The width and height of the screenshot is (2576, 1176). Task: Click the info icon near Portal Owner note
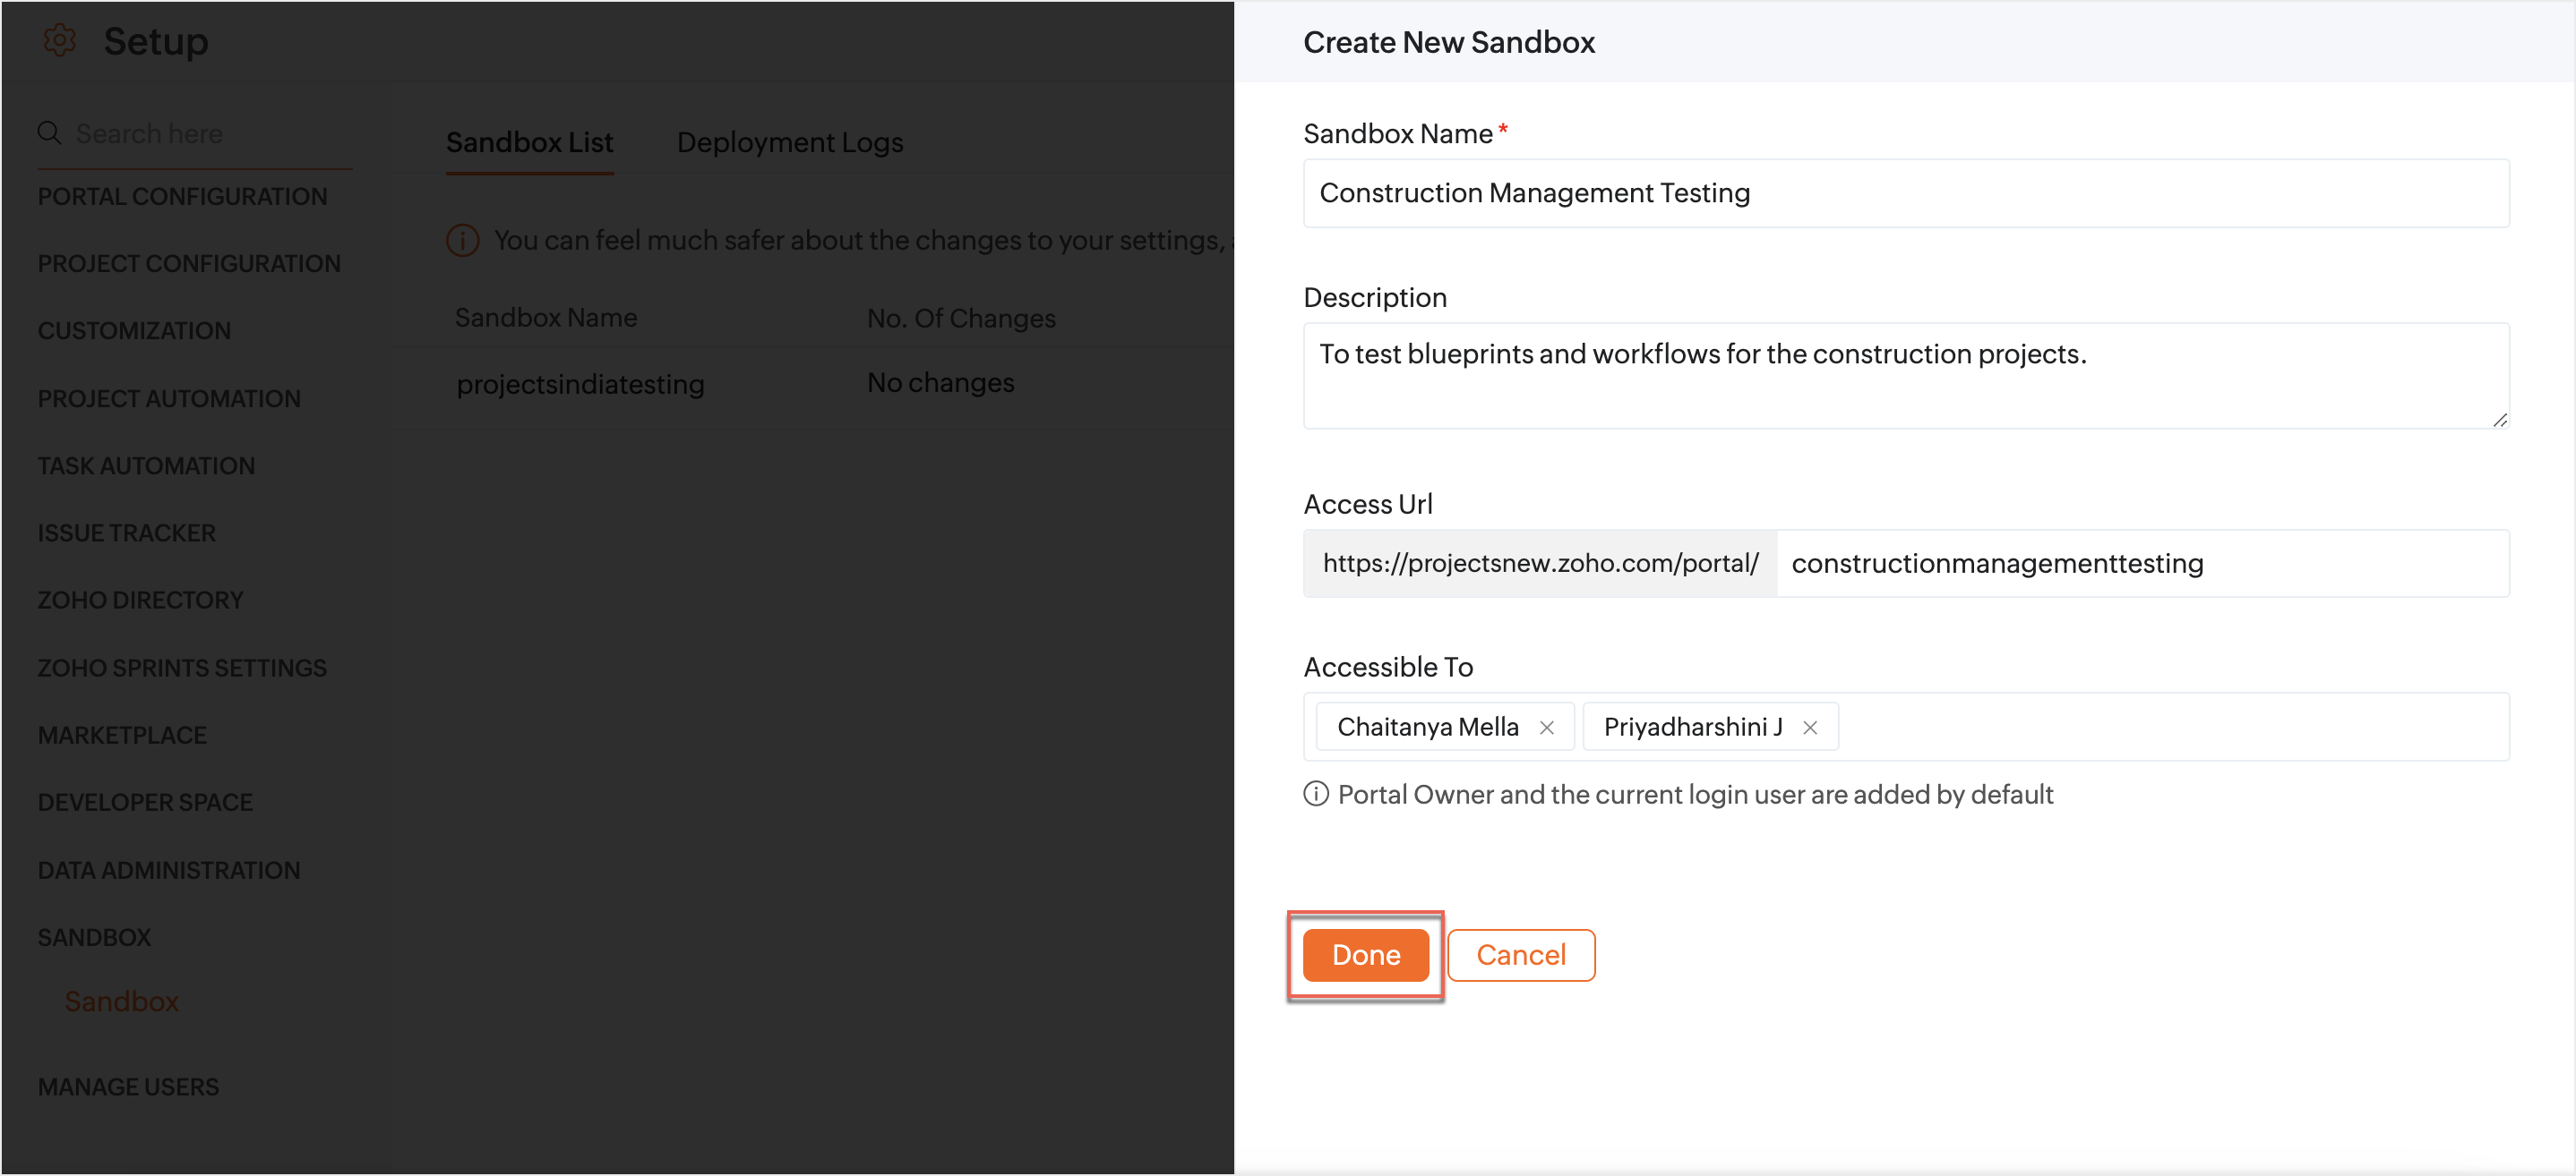(1315, 795)
